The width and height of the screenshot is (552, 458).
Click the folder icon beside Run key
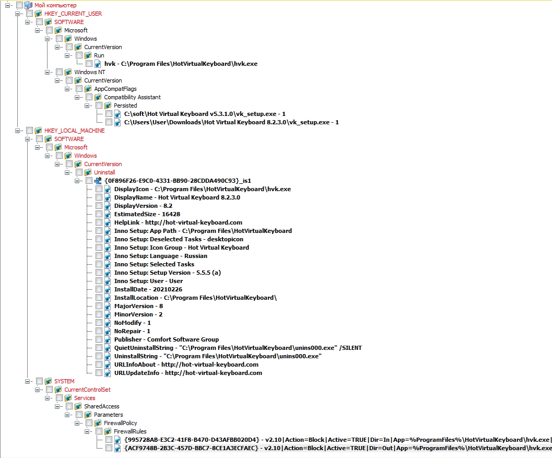[x=88, y=55]
